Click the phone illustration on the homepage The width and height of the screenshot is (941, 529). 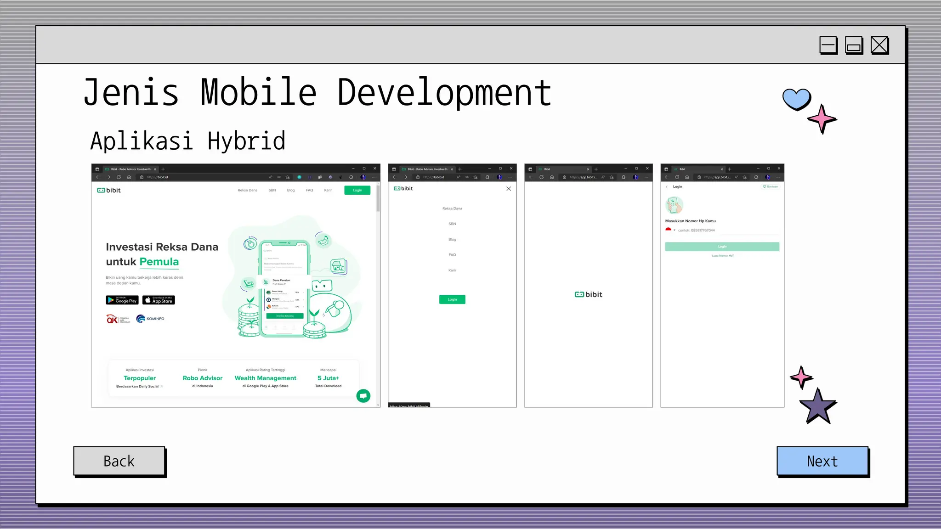coord(284,289)
